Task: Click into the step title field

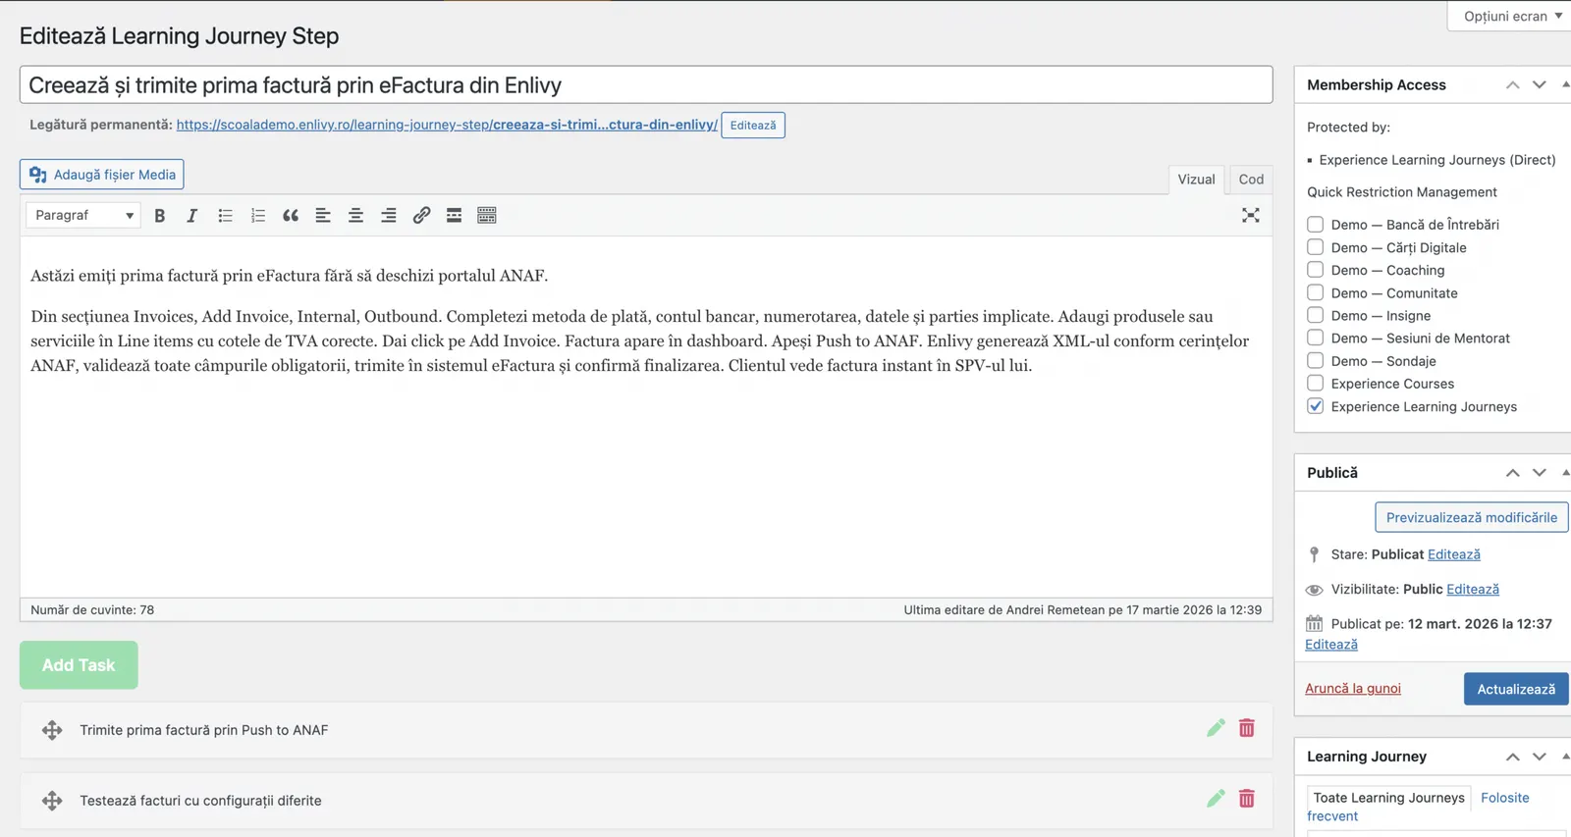Action: point(646,85)
